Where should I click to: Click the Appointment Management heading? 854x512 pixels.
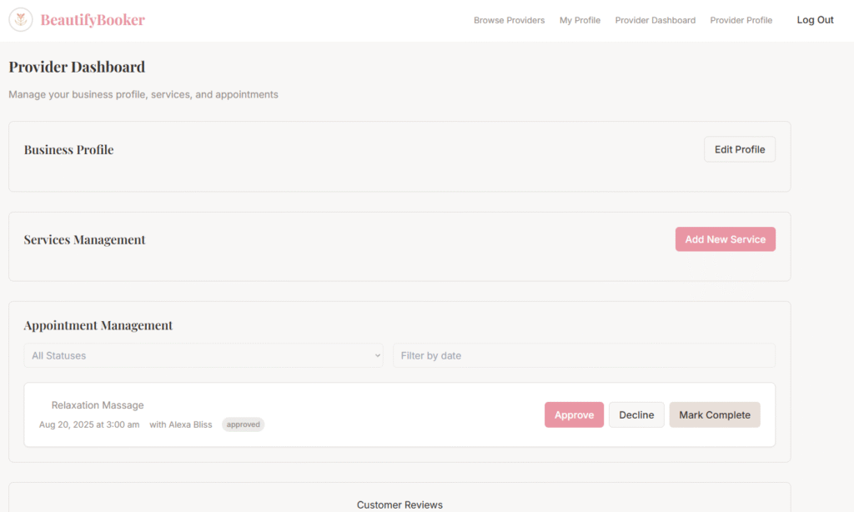(98, 325)
